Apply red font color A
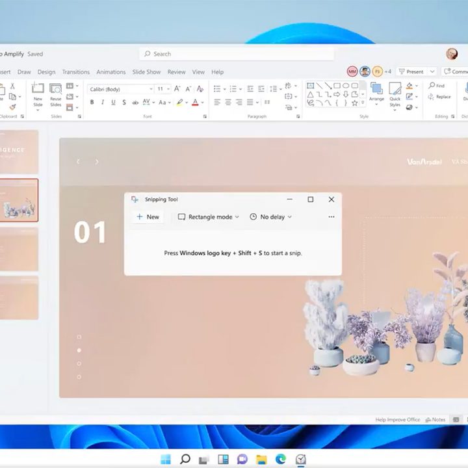 tap(195, 103)
